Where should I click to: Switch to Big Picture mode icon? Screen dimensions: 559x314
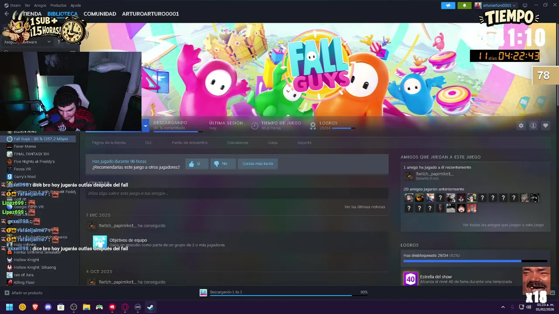(525, 5)
